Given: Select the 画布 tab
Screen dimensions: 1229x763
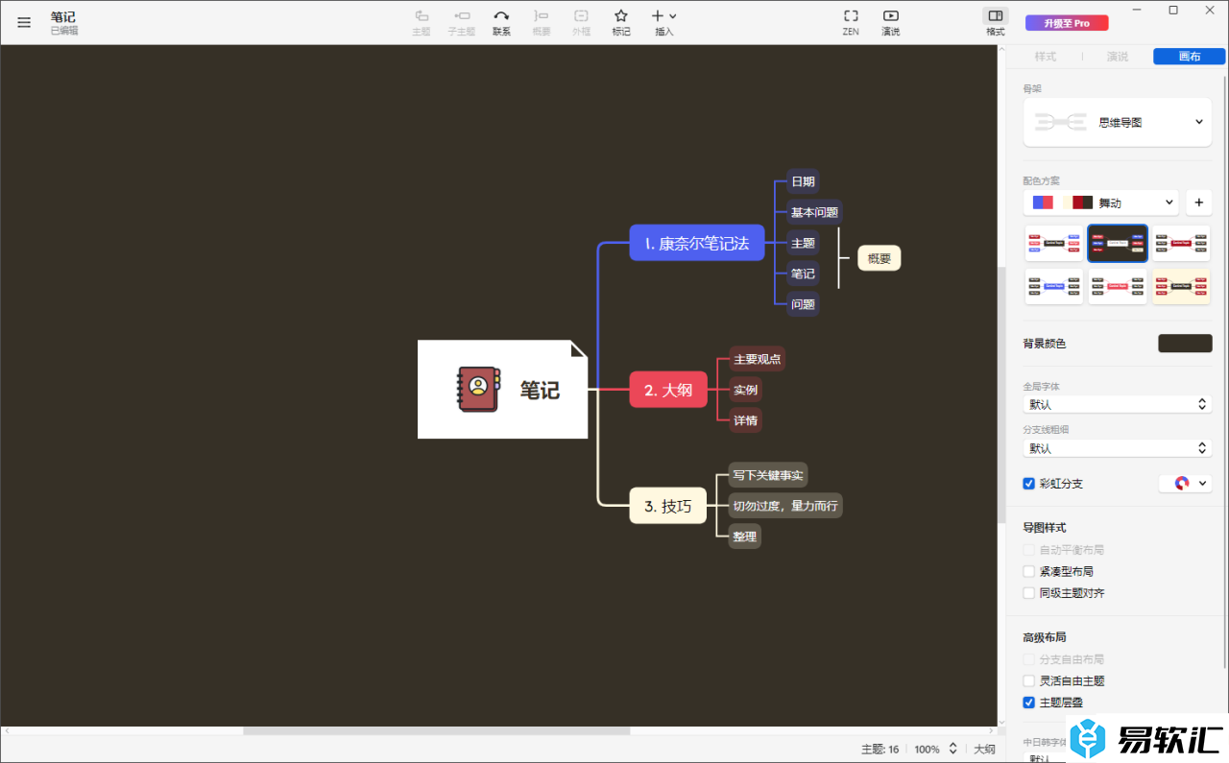Looking at the screenshot, I should [1190, 57].
